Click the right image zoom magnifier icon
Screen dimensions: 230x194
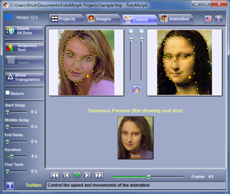click(141, 31)
